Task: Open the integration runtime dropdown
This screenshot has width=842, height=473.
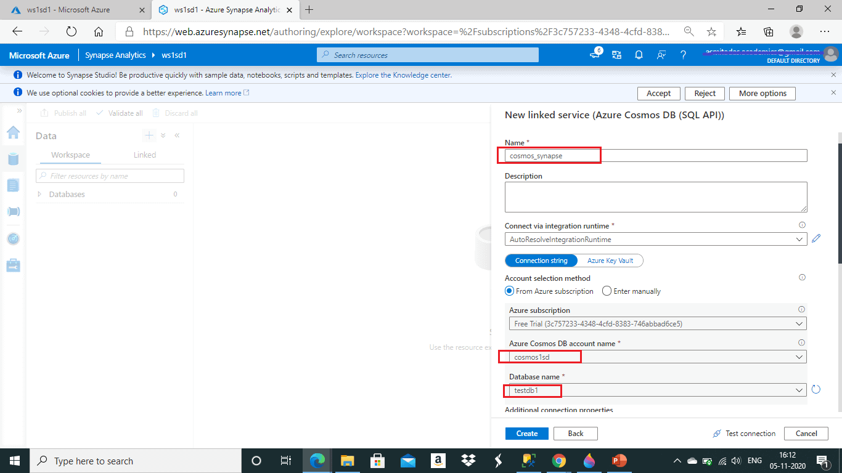Action: tap(656, 239)
